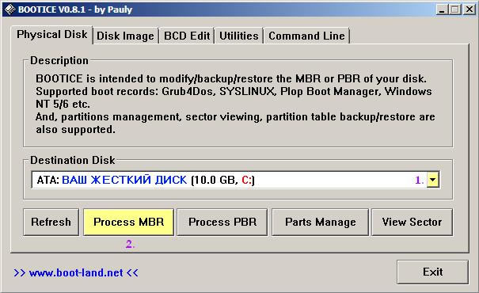Screen dimensions: 479x293
Task: Close the BOOTICE window
Action: (469, 10)
